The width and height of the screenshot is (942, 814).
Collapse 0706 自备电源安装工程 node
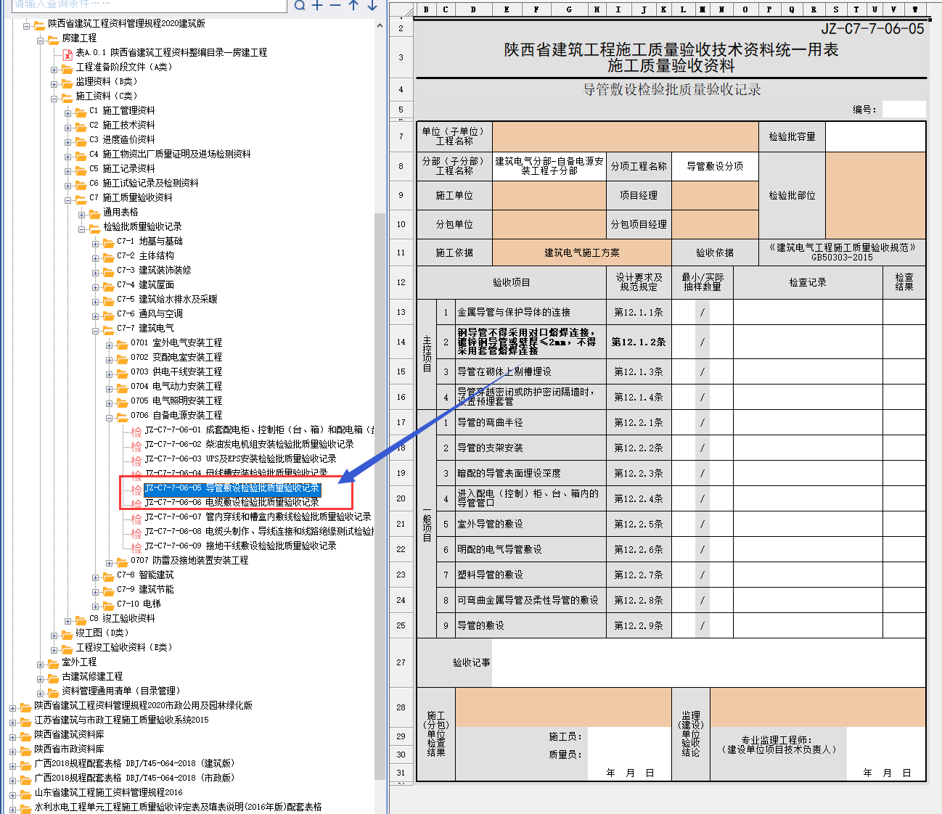[x=110, y=418]
